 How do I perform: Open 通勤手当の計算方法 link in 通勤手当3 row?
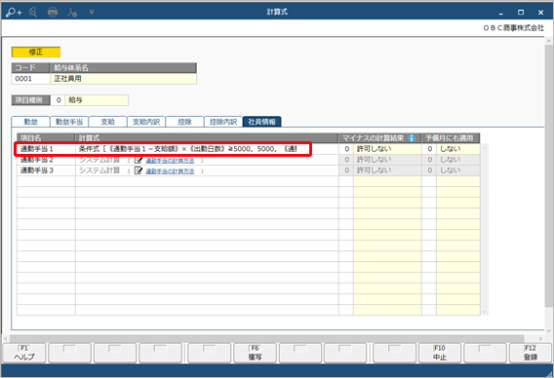click(x=170, y=171)
